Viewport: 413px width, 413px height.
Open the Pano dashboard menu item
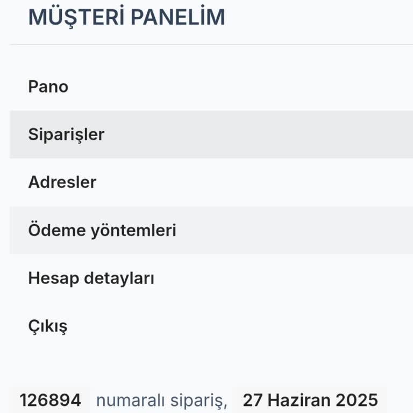pos(48,87)
